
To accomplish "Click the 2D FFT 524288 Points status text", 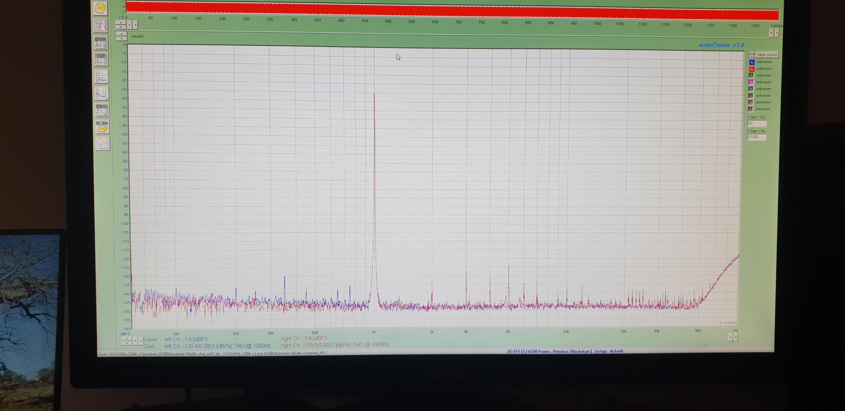I will point(565,351).
